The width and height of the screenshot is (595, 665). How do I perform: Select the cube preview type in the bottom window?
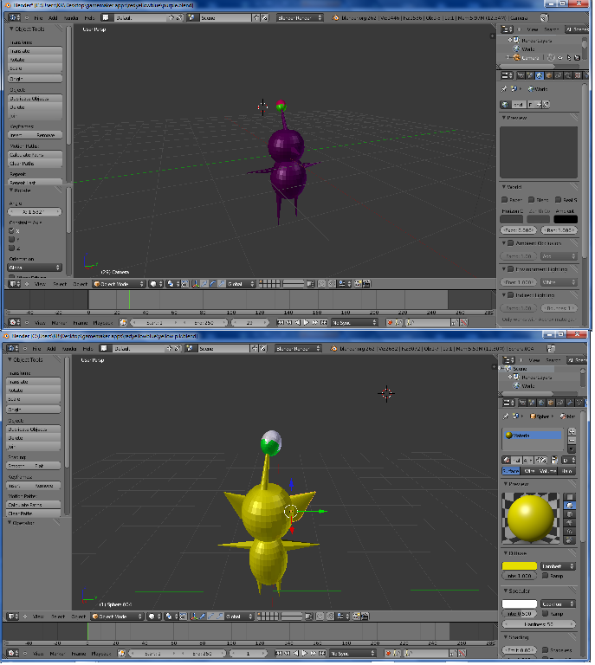[569, 514]
